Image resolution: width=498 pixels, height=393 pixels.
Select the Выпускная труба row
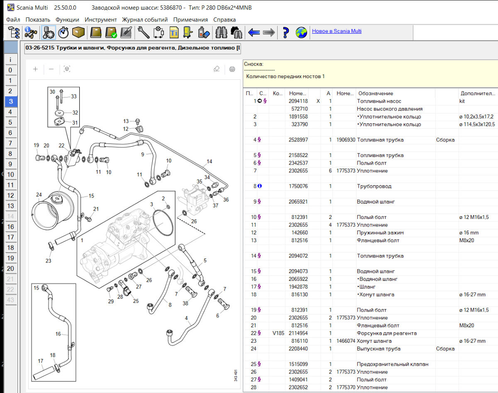(x=370, y=349)
